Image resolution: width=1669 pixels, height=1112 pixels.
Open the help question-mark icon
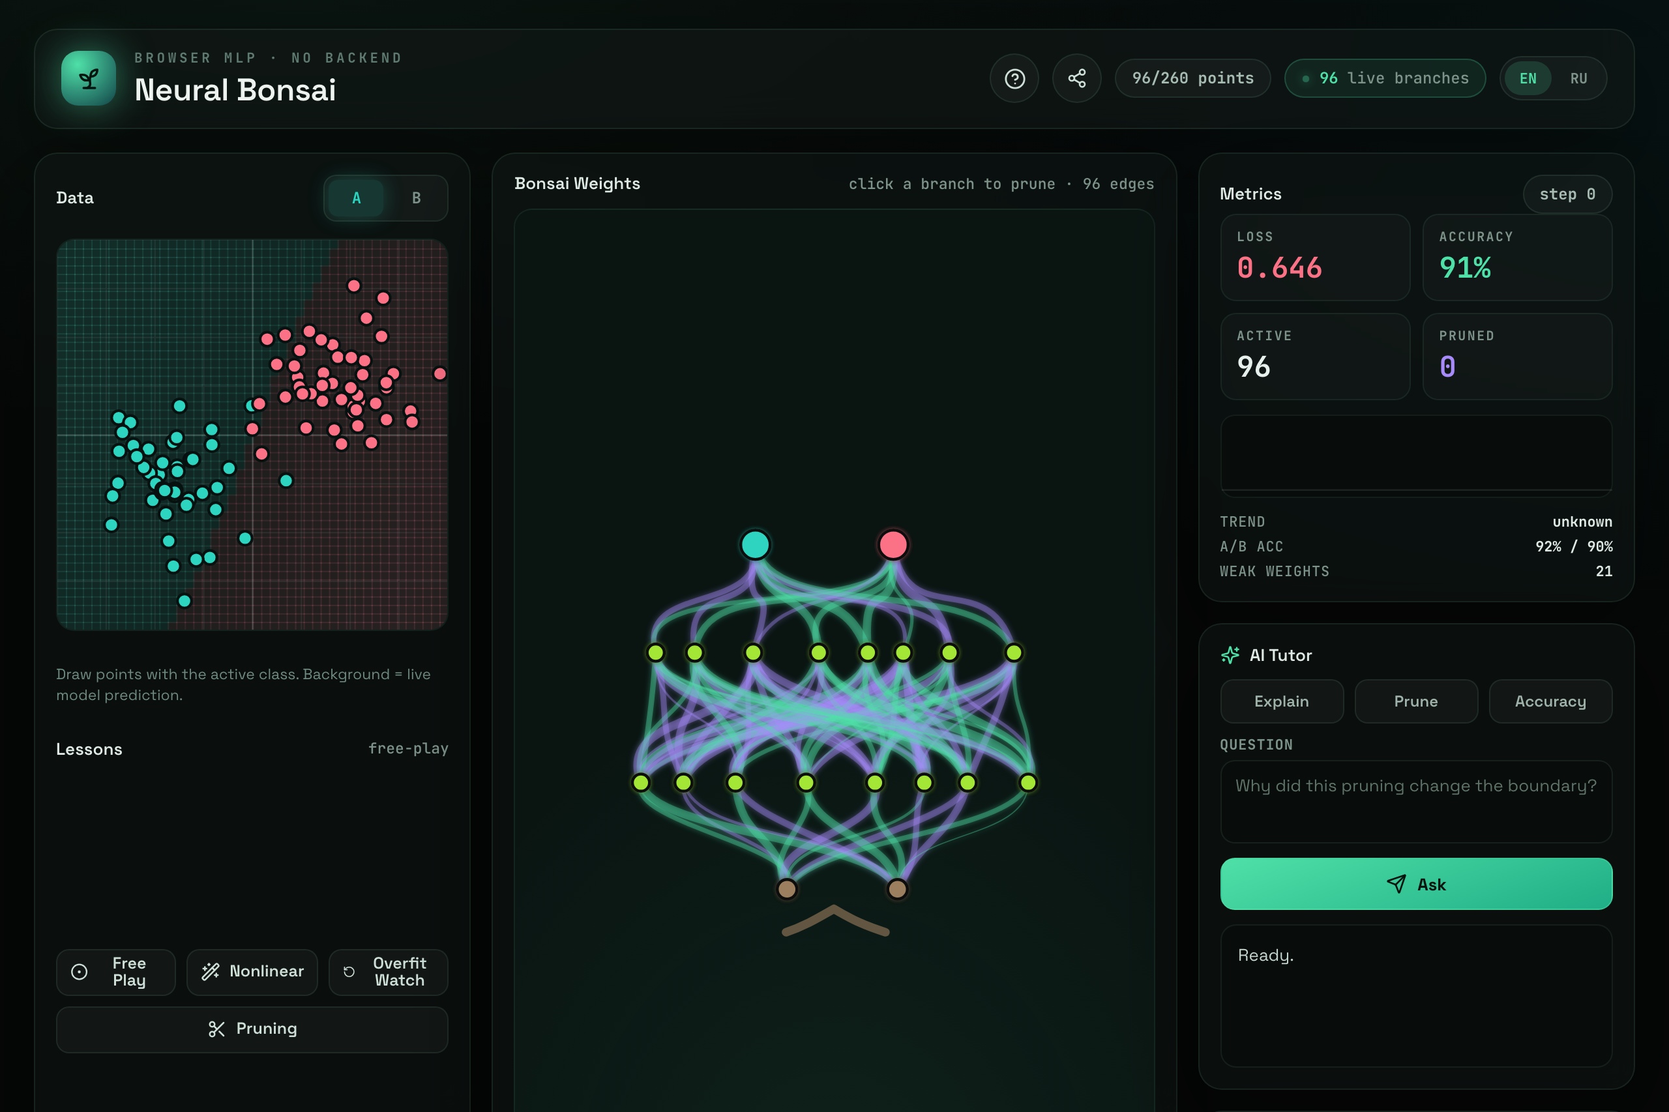(1014, 78)
